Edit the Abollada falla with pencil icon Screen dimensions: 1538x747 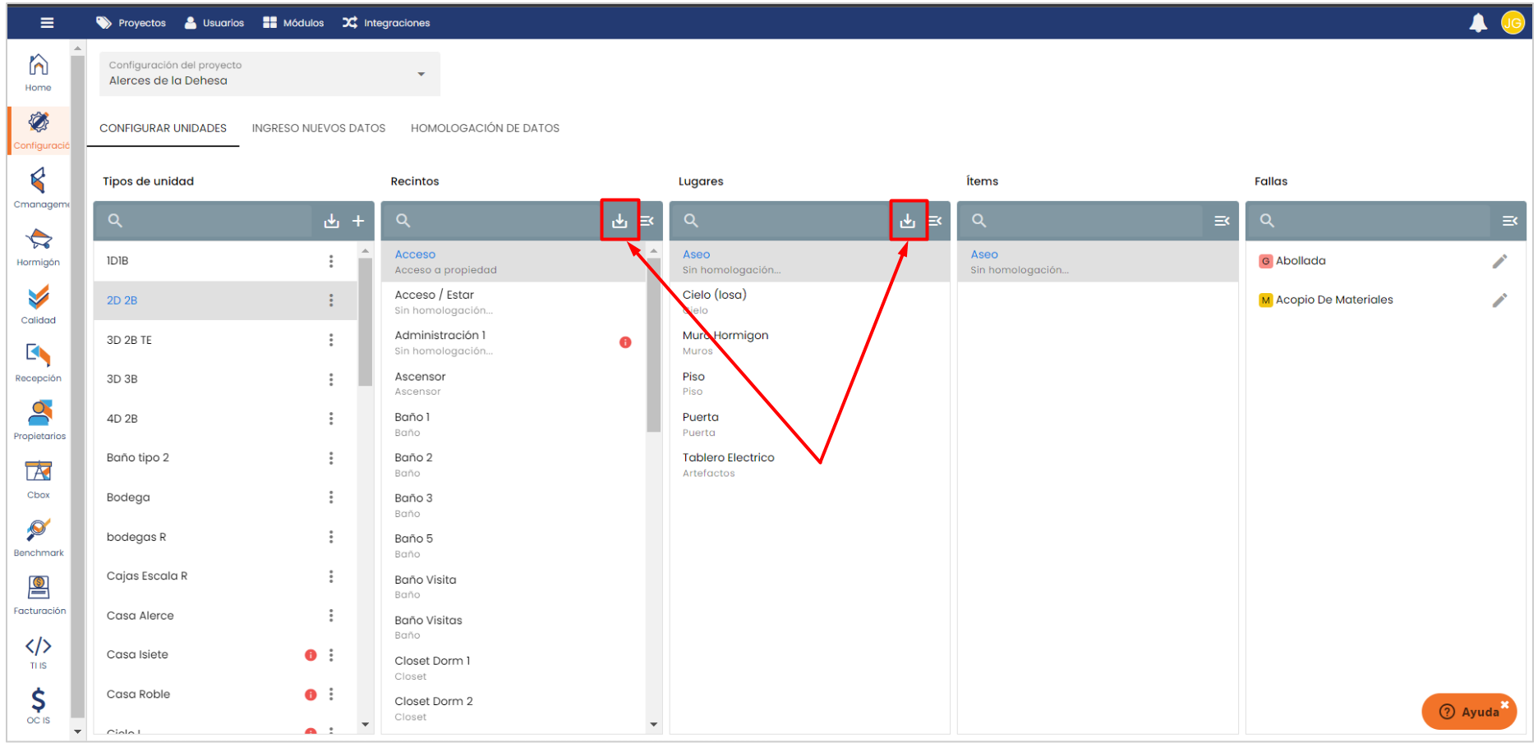click(x=1499, y=261)
